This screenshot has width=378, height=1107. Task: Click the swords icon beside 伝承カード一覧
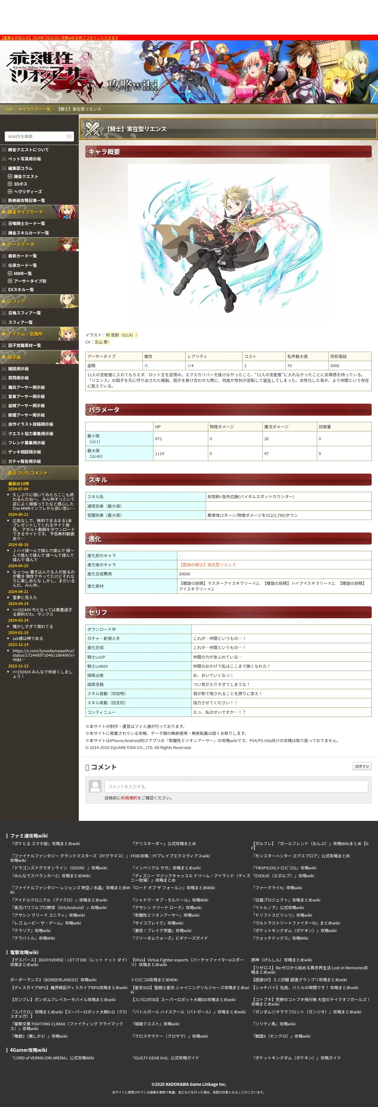[4, 265]
